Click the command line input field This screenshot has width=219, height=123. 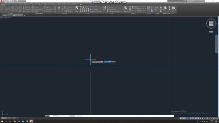pyautogui.click(x=112, y=116)
